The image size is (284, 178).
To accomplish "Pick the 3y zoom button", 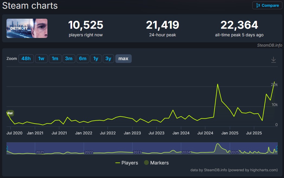I will (108, 59).
